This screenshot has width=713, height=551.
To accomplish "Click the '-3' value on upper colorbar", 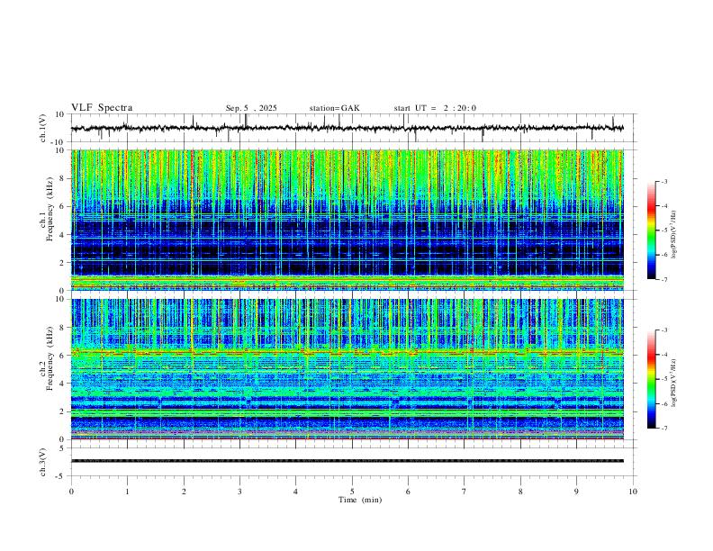I will 663,181.
